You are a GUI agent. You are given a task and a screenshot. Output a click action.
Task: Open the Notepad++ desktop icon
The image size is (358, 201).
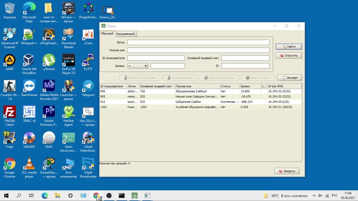tap(29, 36)
